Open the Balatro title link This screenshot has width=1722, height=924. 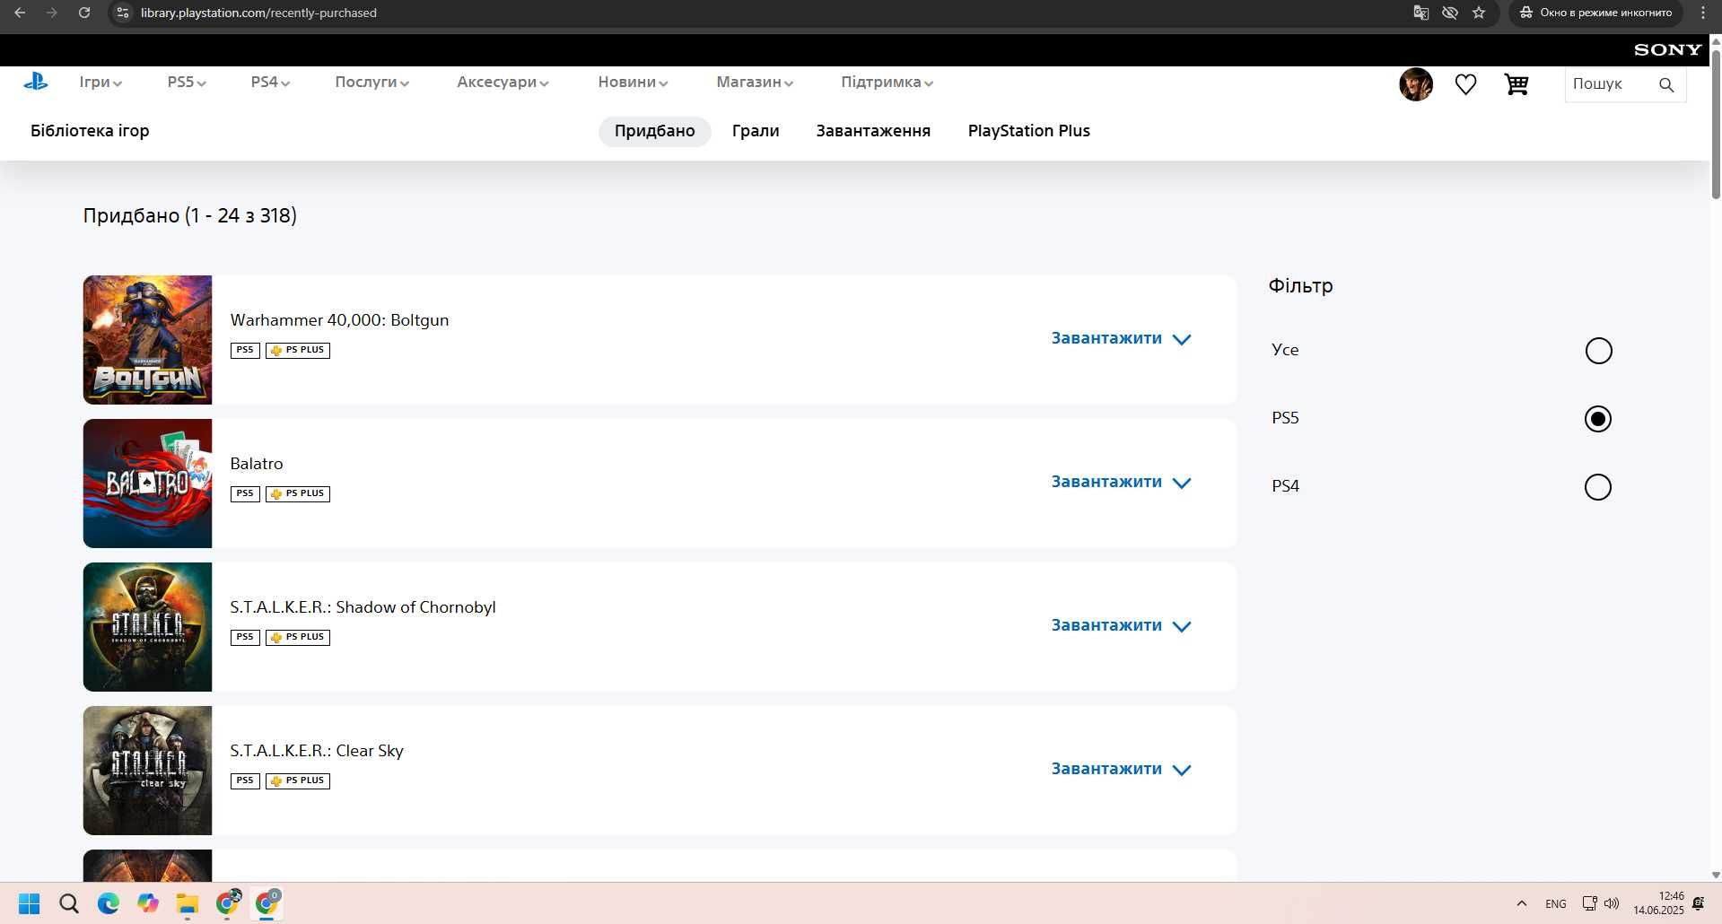tap(257, 464)
